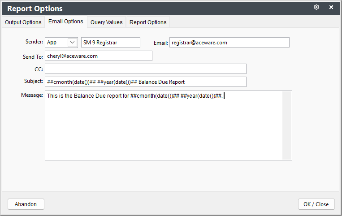Focus the empty CC field

click(x=146, y=69)
